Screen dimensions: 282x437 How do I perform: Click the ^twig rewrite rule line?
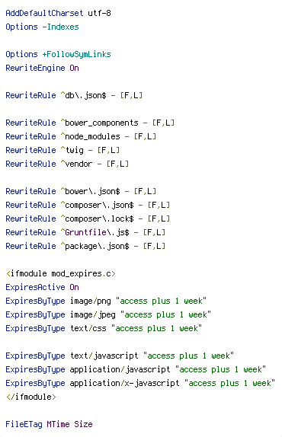[x=62, y=150]
